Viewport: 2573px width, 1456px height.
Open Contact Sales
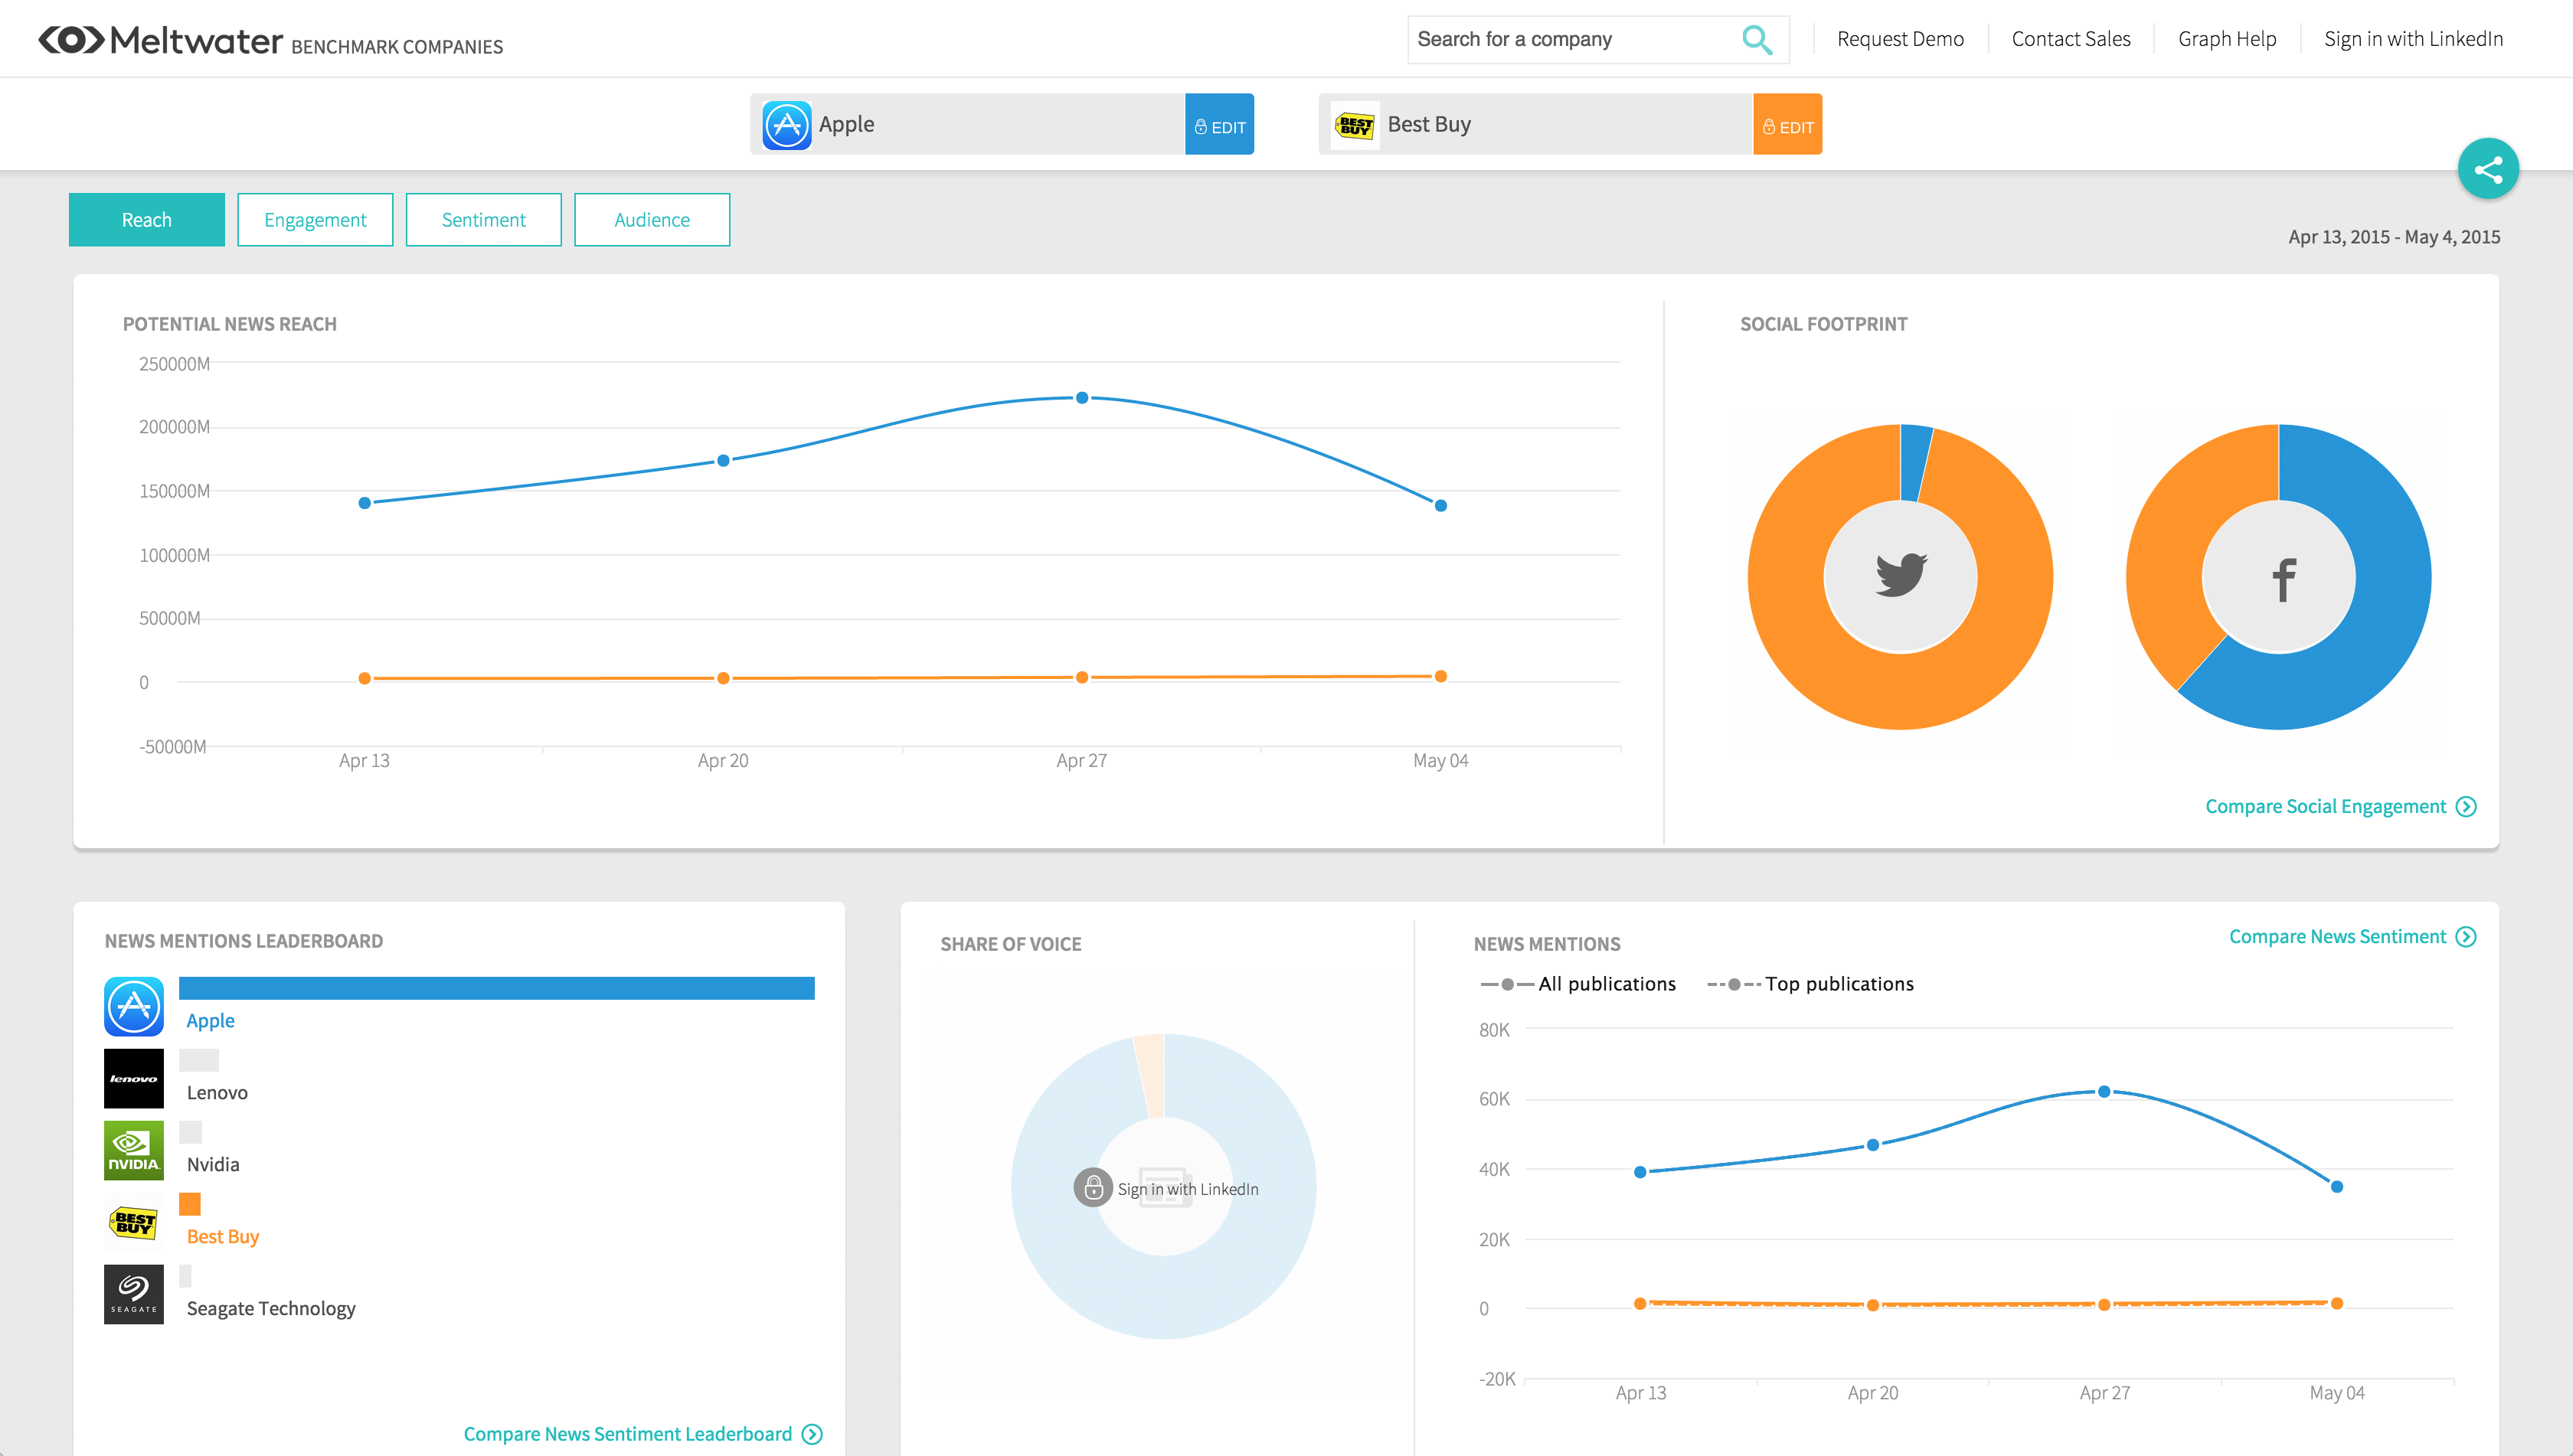(x=2071, y=39)
